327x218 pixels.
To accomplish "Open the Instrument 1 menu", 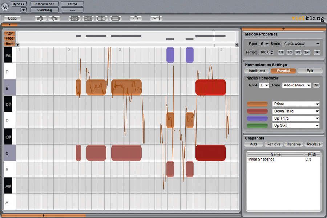I will click(44, 4).
